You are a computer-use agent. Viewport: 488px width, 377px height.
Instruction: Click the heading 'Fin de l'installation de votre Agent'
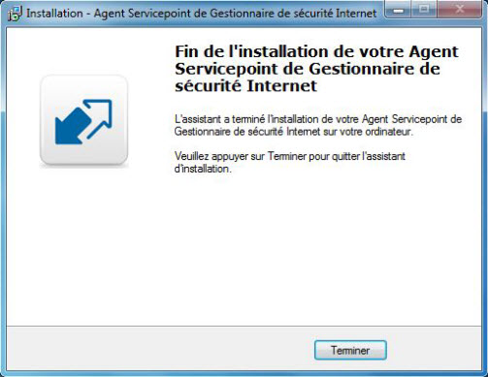316,51
